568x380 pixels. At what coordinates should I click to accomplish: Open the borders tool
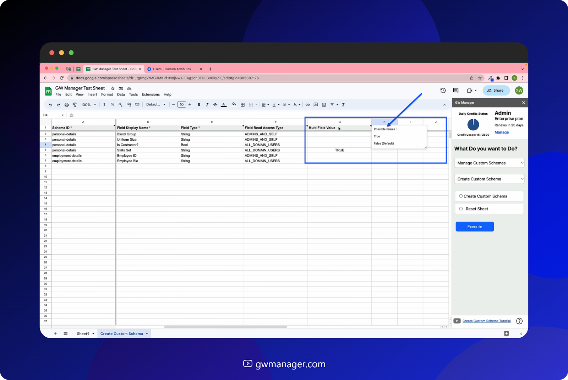point(243,105)
